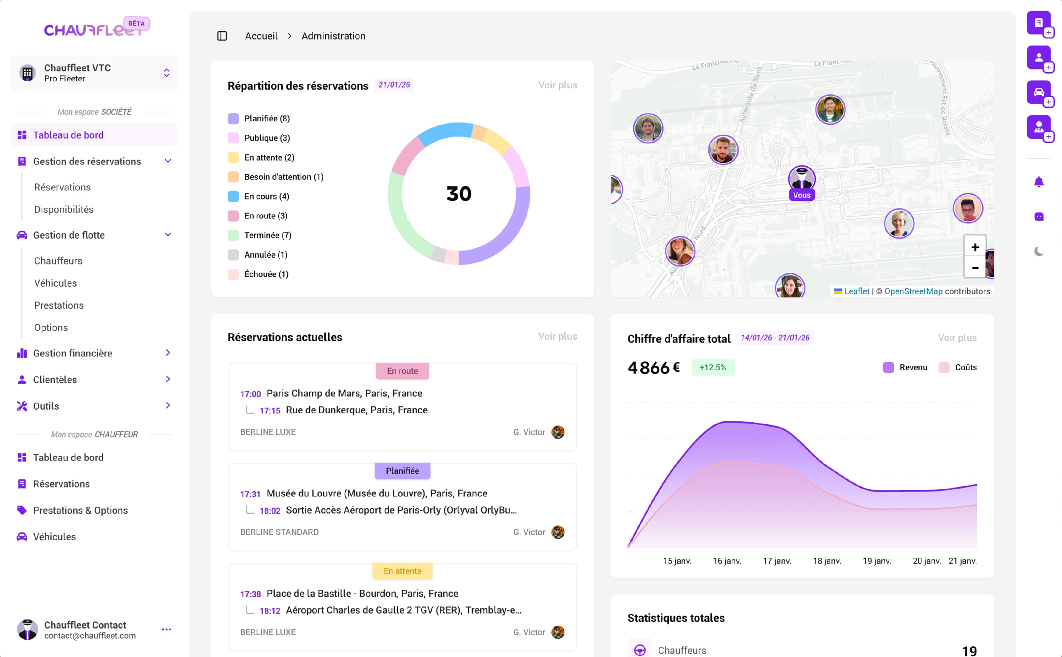Screen dimensions: 1062x657
Task: Click Voir plus on Réservations actuelles
Action: click(557, 336)
